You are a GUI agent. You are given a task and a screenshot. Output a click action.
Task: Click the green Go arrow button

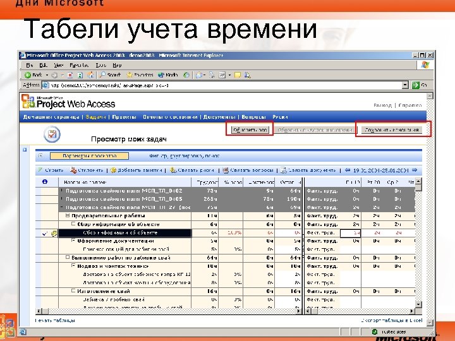click(416, 85)
